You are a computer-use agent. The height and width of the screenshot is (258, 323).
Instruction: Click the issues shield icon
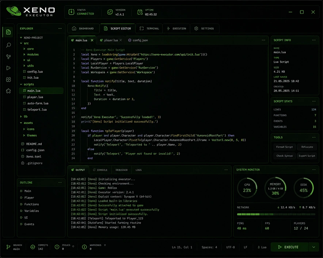[57, 247]
